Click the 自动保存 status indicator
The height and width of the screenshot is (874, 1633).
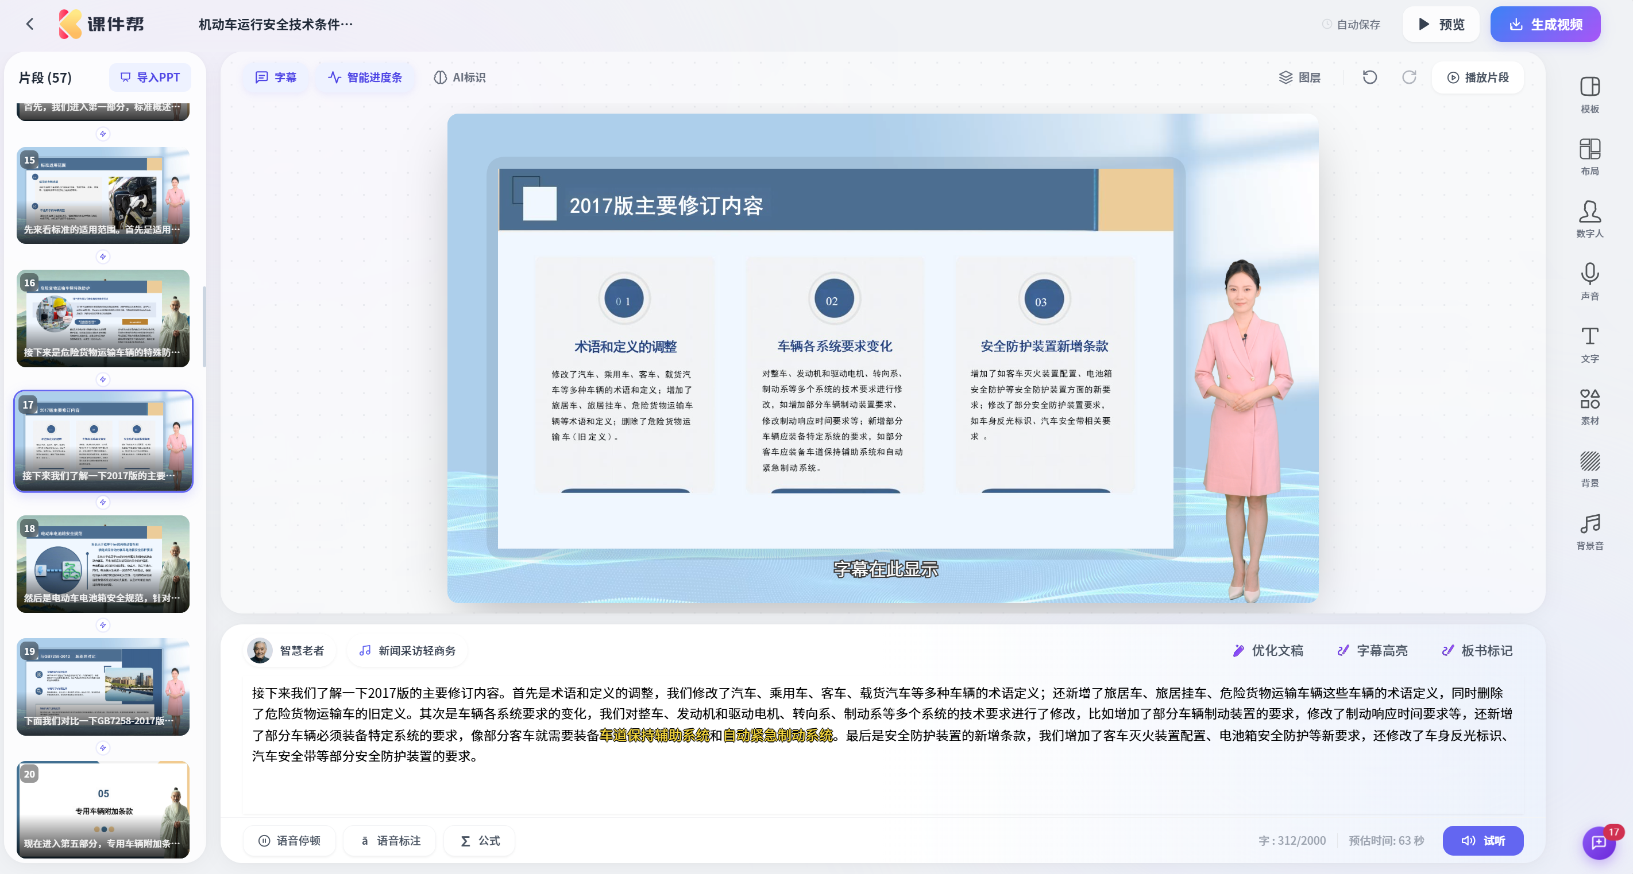[x=1351, y=24]
